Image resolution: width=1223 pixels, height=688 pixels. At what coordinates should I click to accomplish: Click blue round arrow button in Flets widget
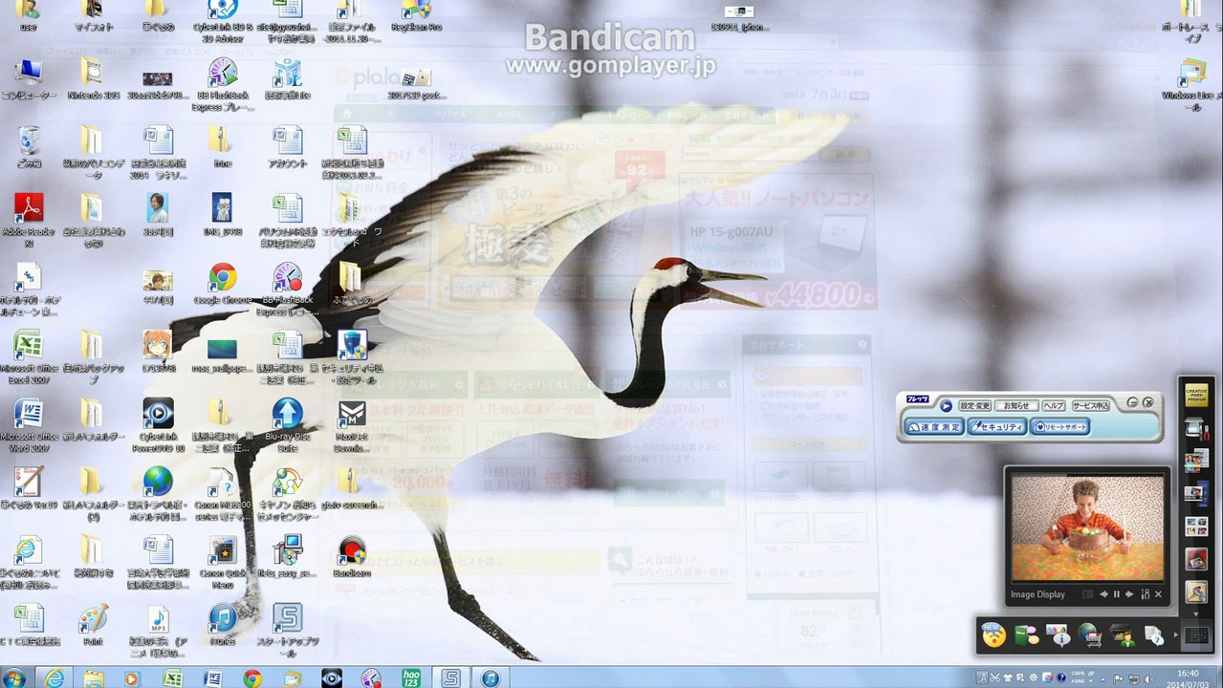coord(946,405)
